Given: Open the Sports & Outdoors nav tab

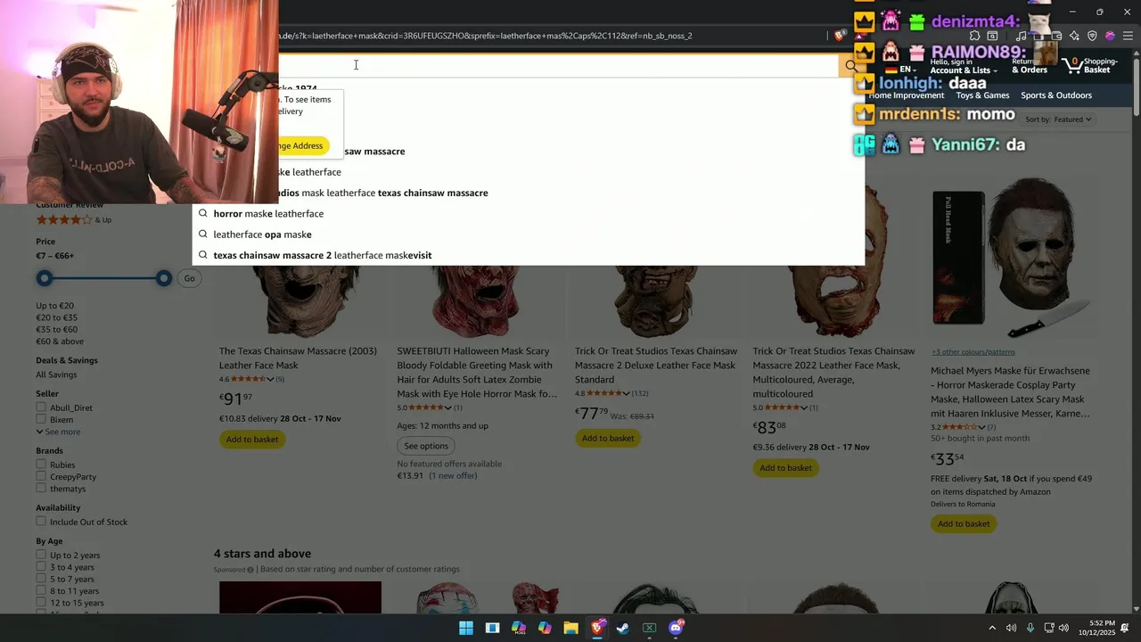Looking at the screenshot, I should (x=1056, y=95).
